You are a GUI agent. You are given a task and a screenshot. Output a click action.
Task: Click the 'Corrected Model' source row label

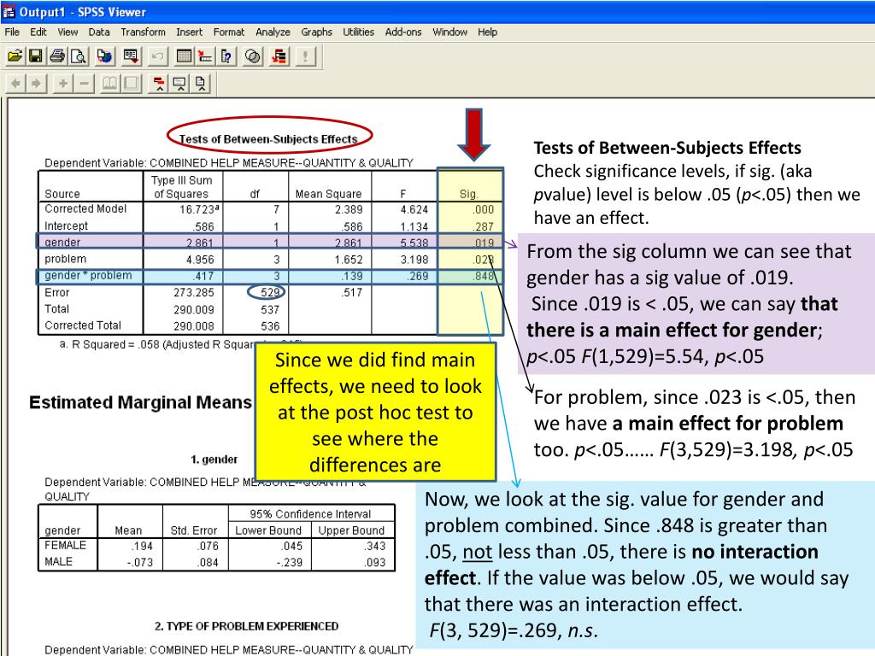tap(85, 208)
